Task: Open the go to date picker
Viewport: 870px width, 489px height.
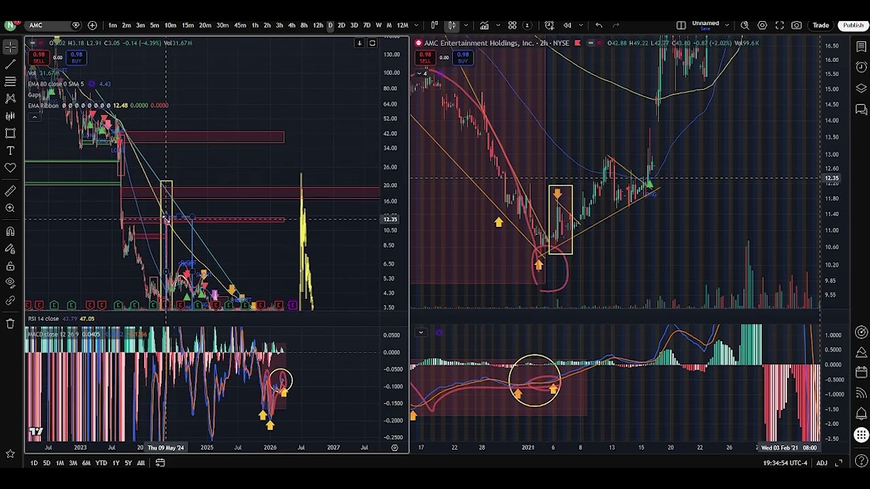Action: click(160, 463)
